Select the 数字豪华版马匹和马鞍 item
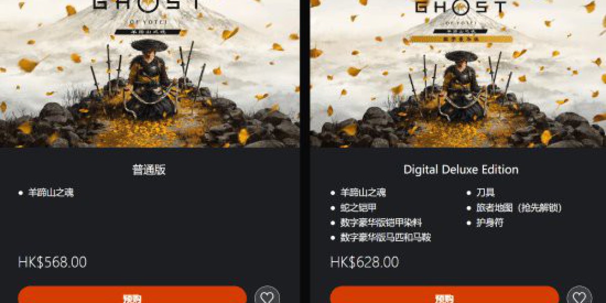606x303 pixels. coord(386,237)
